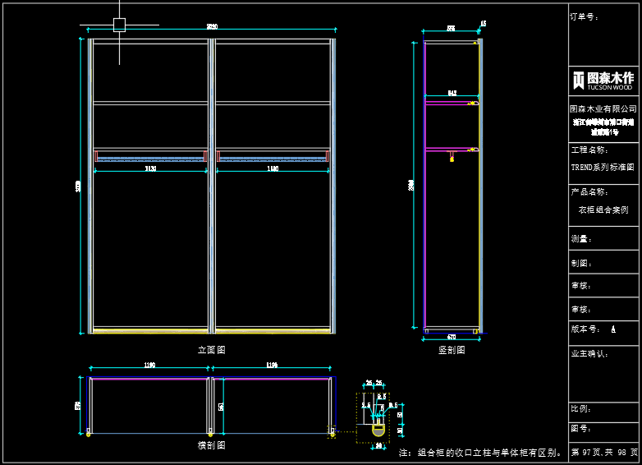Click the 立面图 elevation view label
642x465 pixels.
211,349
